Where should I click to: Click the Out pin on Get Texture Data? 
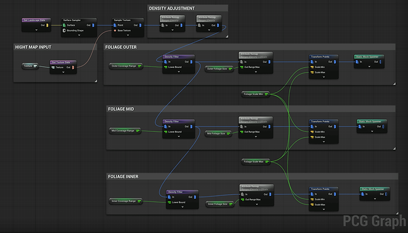click(x=73, y=67)
